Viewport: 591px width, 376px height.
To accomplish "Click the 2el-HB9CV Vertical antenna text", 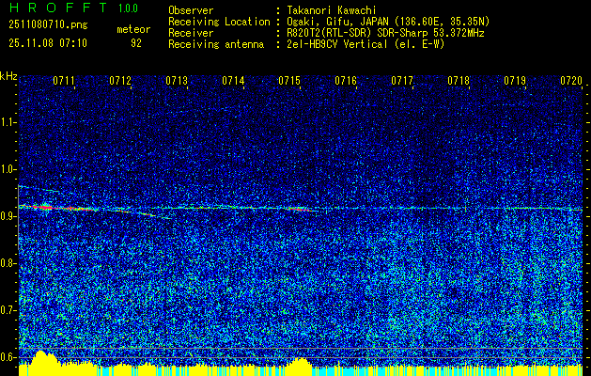I will point(365,44).
